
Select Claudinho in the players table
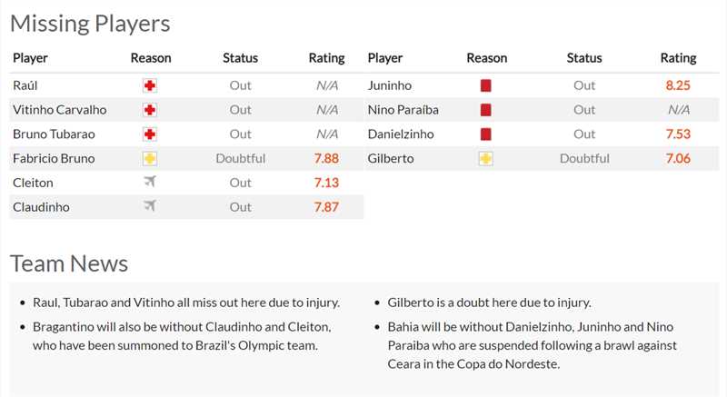(x=41, y=207)
